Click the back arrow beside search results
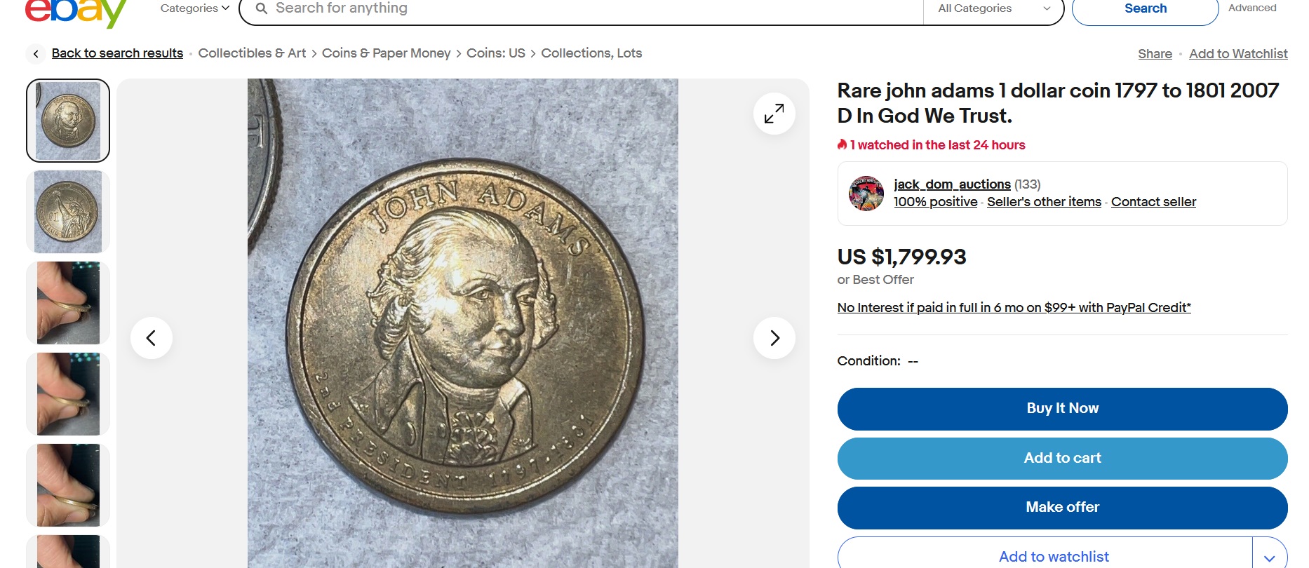The image size is (1309, 568). (36, 54)
